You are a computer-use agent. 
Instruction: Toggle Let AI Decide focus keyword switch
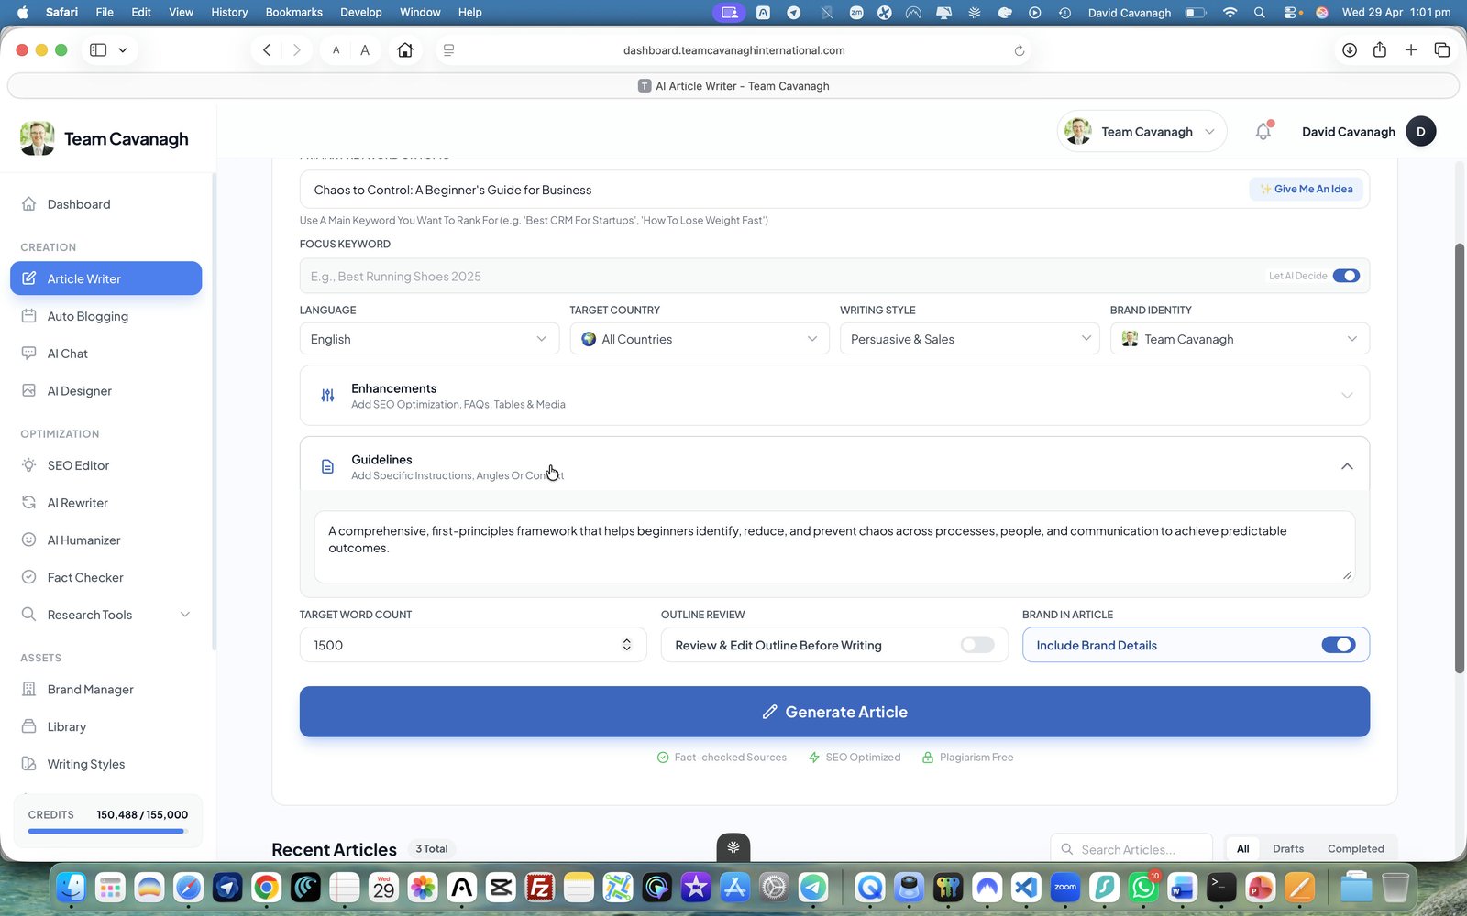[x=1346, y=276]
